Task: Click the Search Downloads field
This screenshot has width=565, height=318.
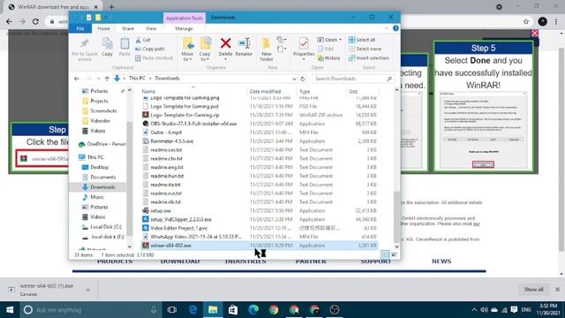Action: (353, 79)
